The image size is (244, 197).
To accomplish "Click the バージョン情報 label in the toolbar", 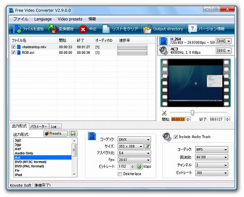I will pos(211,29).
